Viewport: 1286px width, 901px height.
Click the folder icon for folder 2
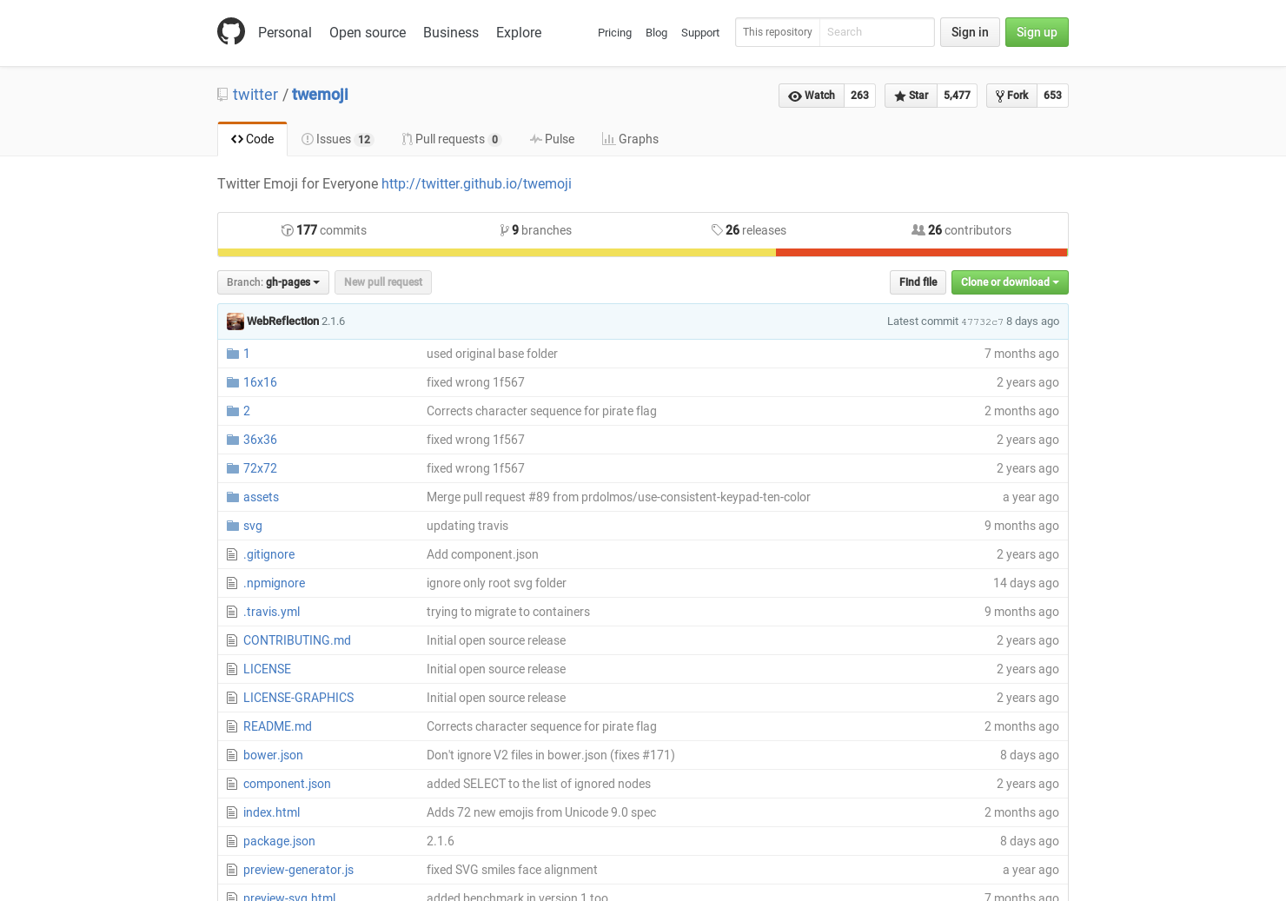coord(233,411)
